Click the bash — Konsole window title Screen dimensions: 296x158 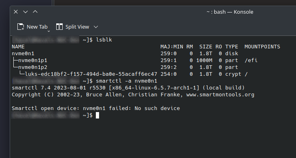(x=230, y=12)
